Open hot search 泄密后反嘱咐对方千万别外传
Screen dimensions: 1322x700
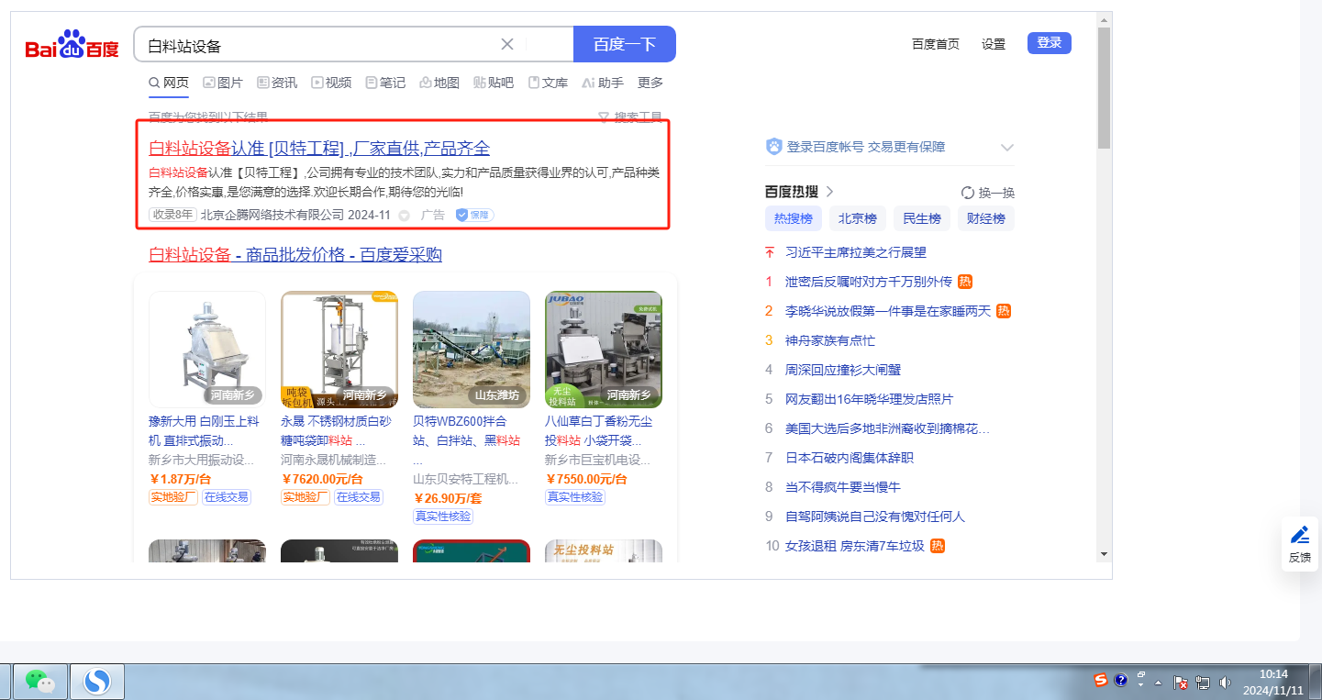(869, 282)
